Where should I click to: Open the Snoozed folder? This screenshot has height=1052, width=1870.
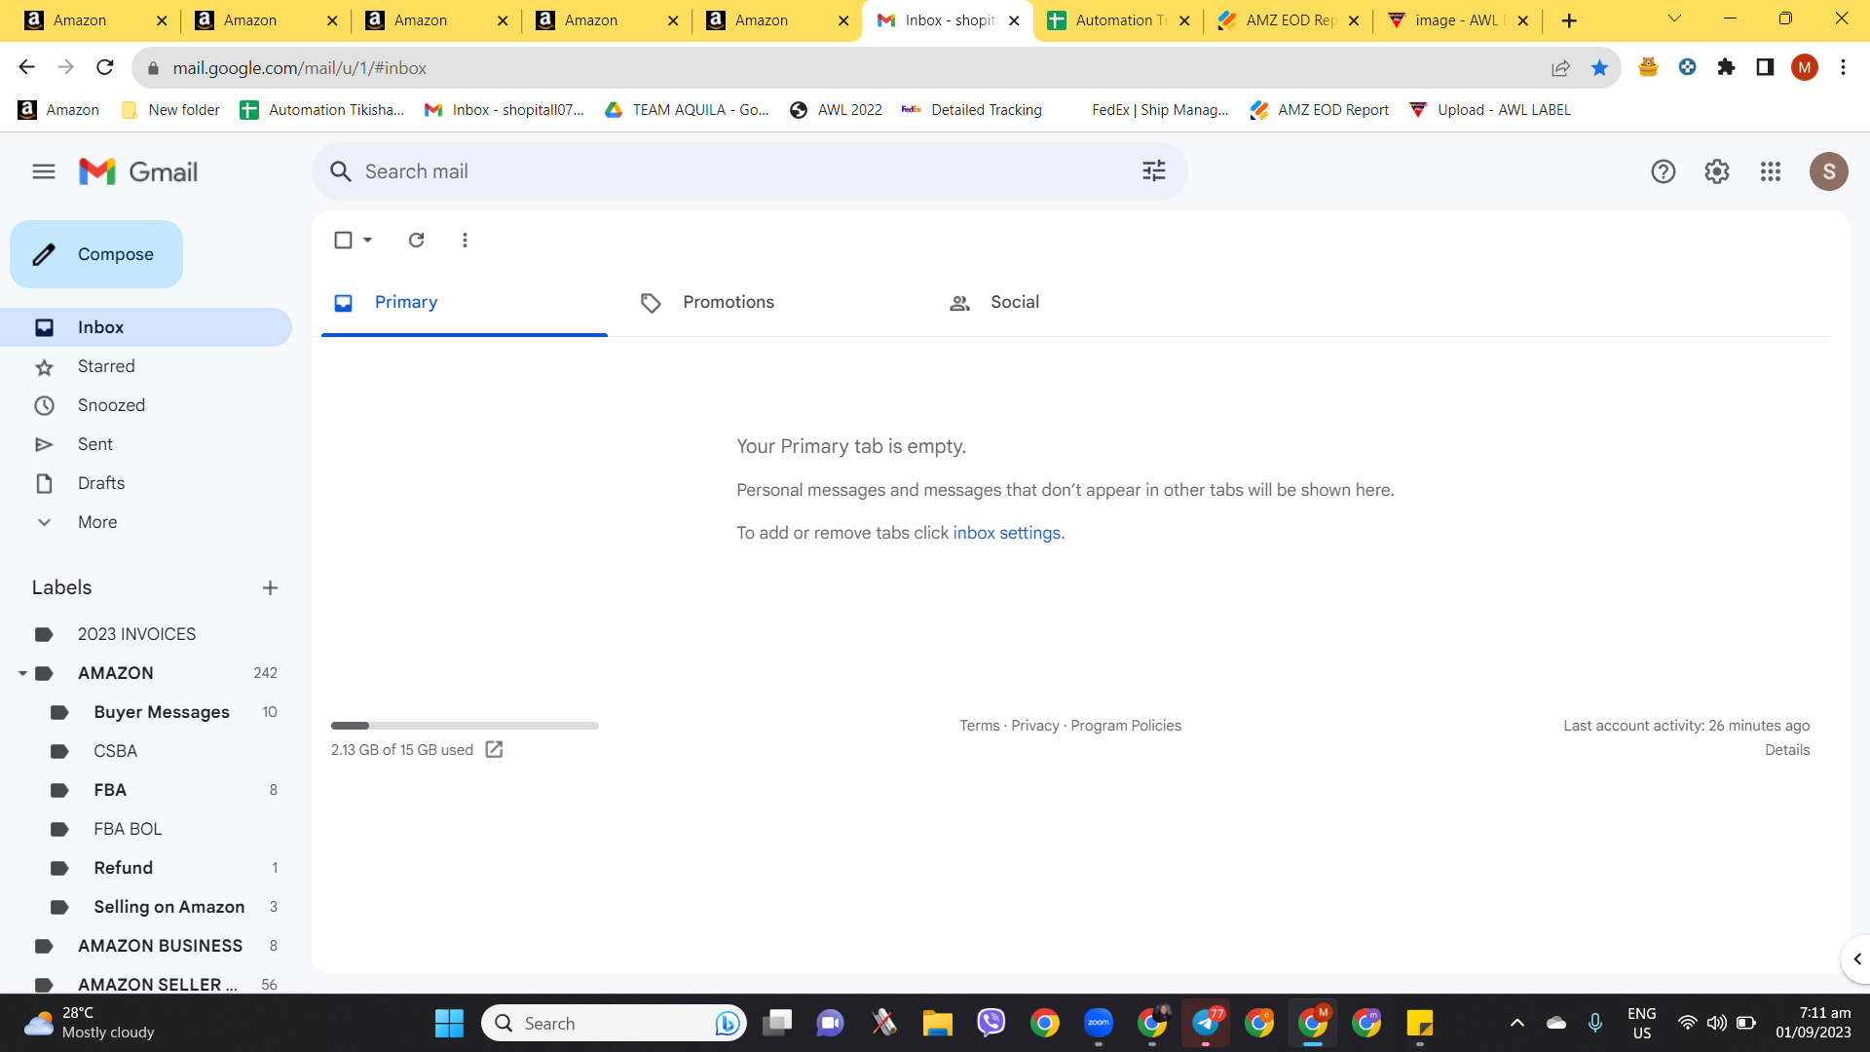pos(146,405)
